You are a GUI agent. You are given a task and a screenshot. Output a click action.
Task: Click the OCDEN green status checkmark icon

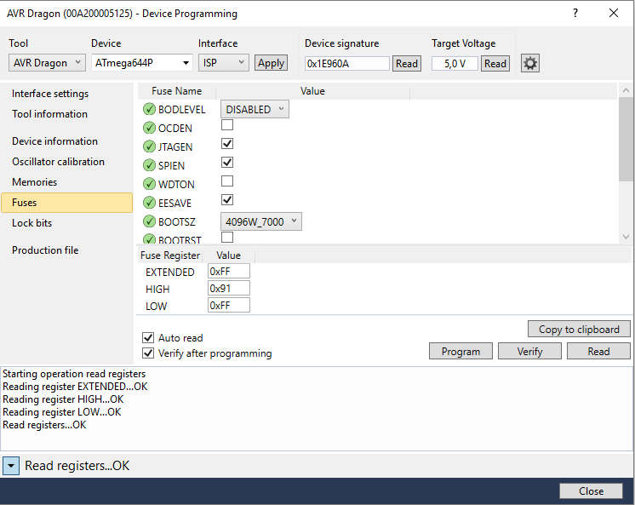pos(149,128)
